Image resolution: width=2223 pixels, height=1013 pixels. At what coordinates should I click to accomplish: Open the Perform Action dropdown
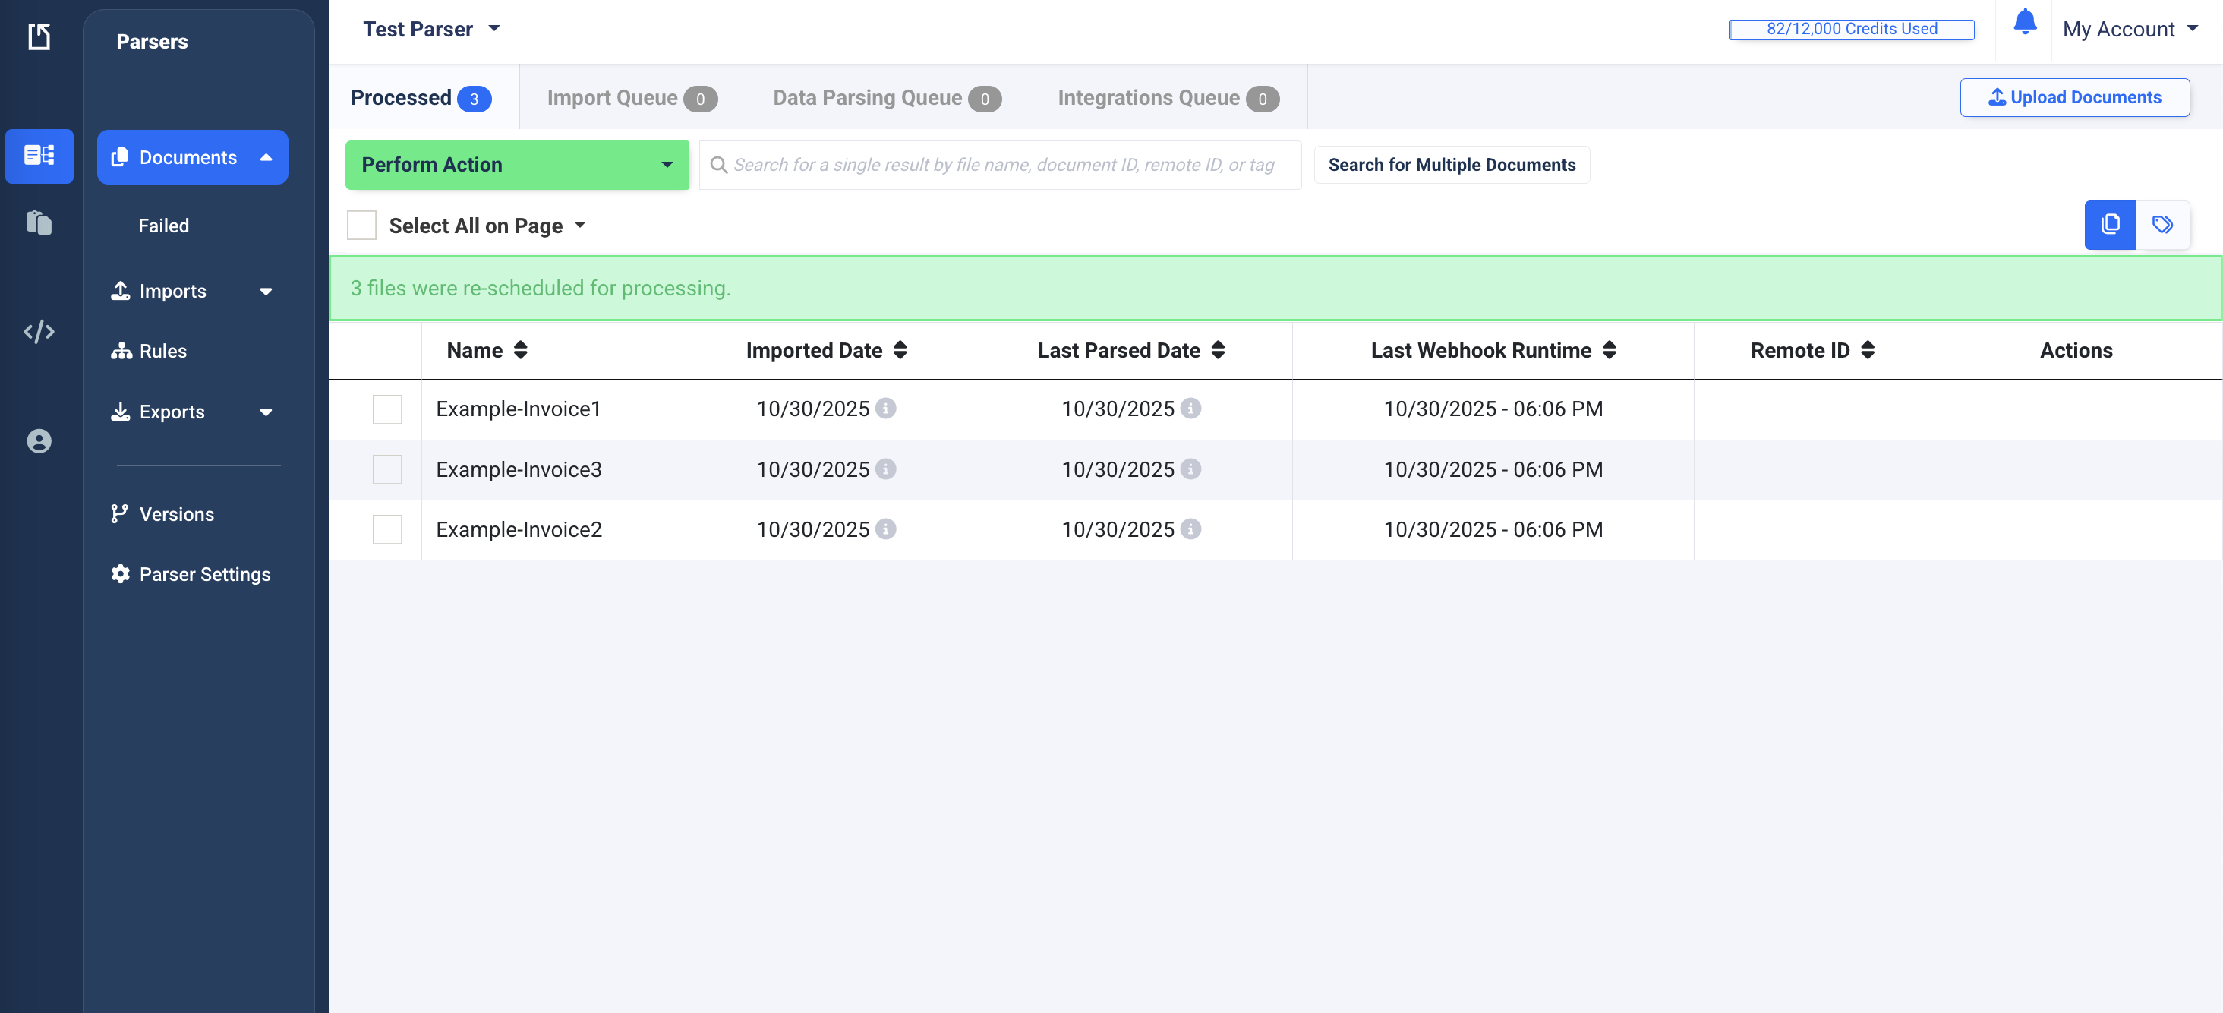pyautogui.click(x=517, y=165)
